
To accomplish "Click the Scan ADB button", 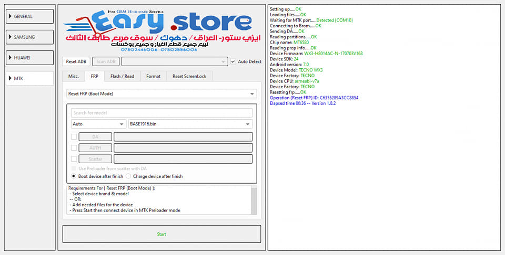I will [106, 61].
